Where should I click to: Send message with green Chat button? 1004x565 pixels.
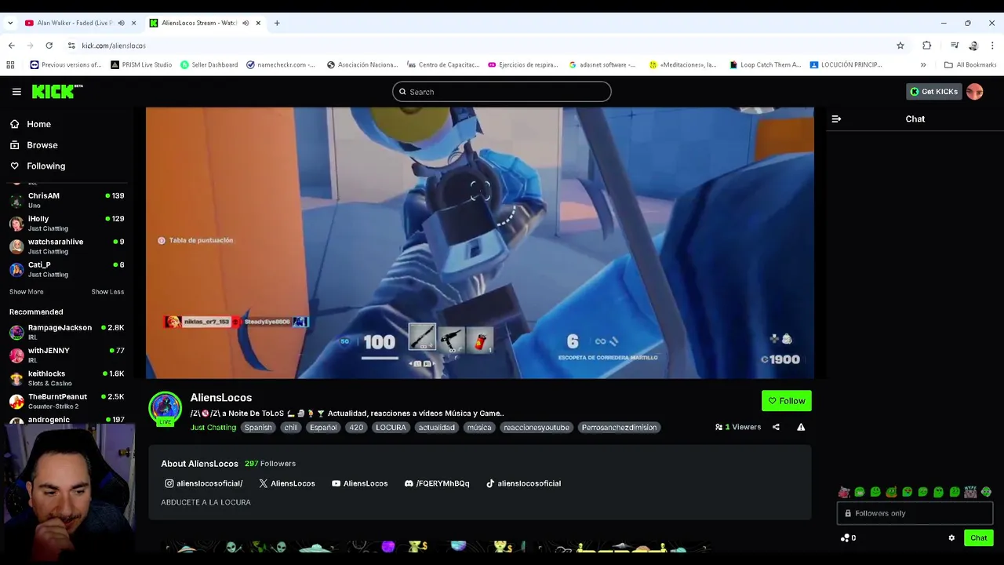[x=979, y=538]
